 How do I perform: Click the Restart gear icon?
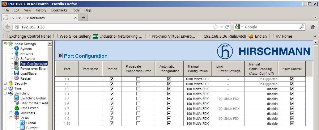17,78
